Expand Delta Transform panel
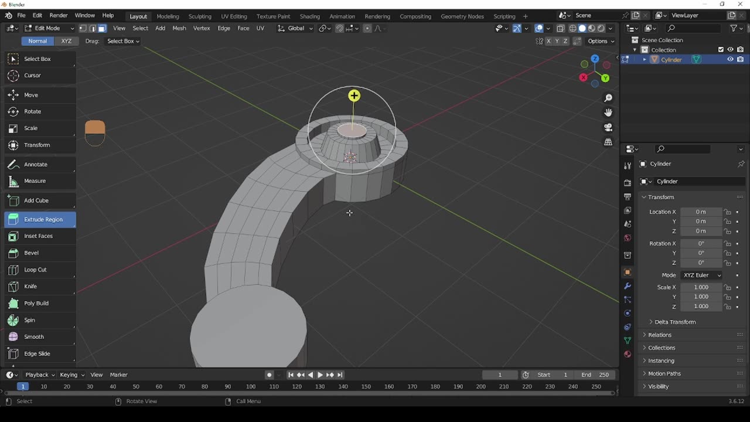 pyautogui.click(x=675, y=322)
